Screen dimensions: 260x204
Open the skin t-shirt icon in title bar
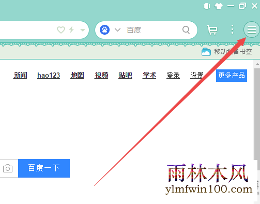[218, 6]
